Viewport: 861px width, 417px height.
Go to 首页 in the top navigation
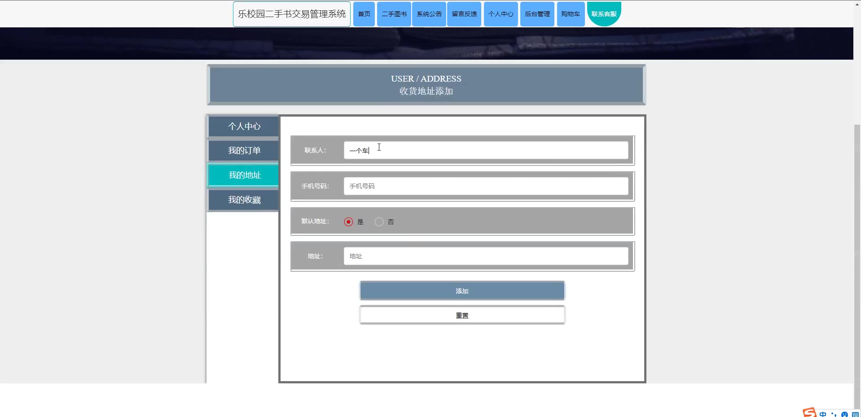click(364, 14)
